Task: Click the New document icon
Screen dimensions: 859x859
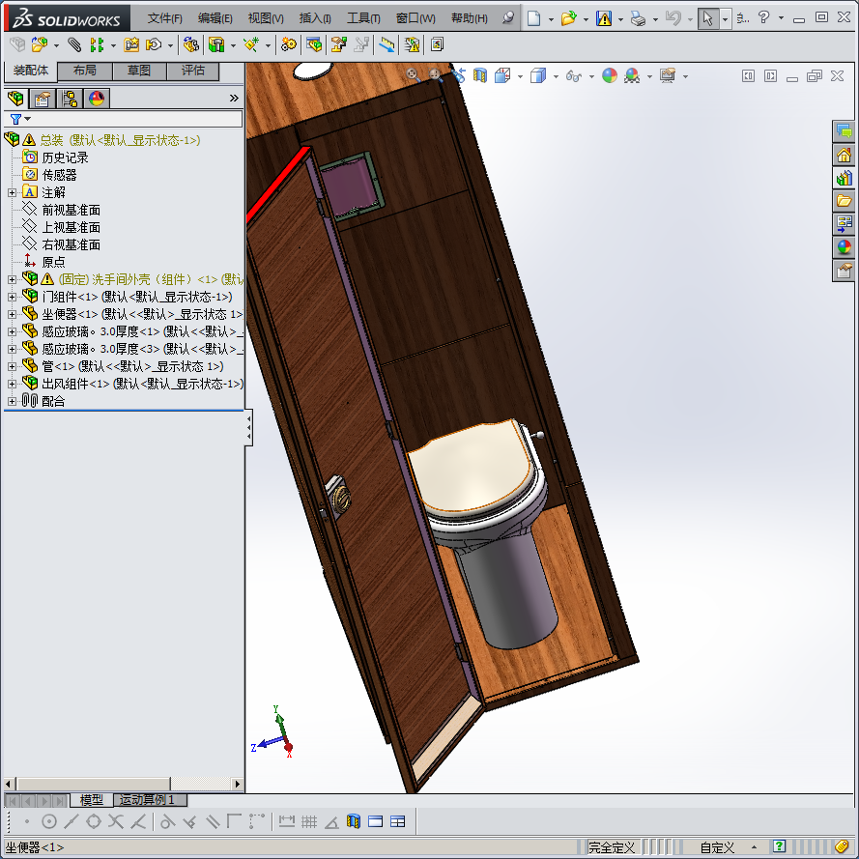Action: tap(533, 18)
